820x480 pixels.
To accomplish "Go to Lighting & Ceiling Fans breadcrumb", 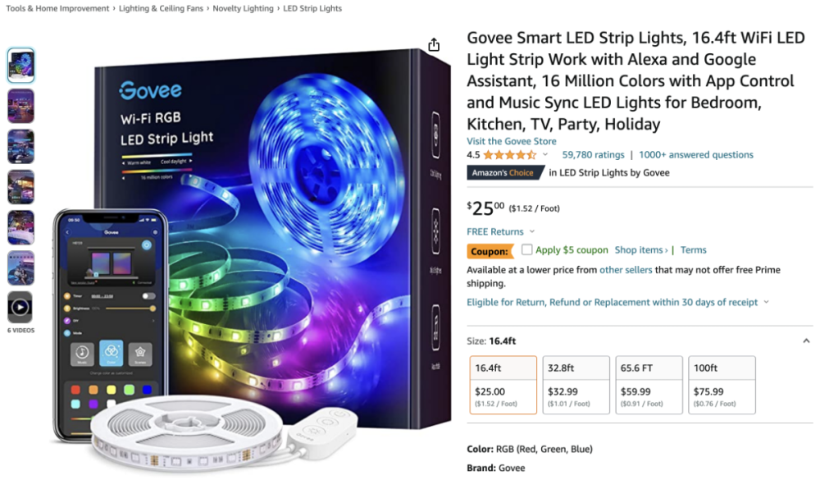I will pos(161,8).
